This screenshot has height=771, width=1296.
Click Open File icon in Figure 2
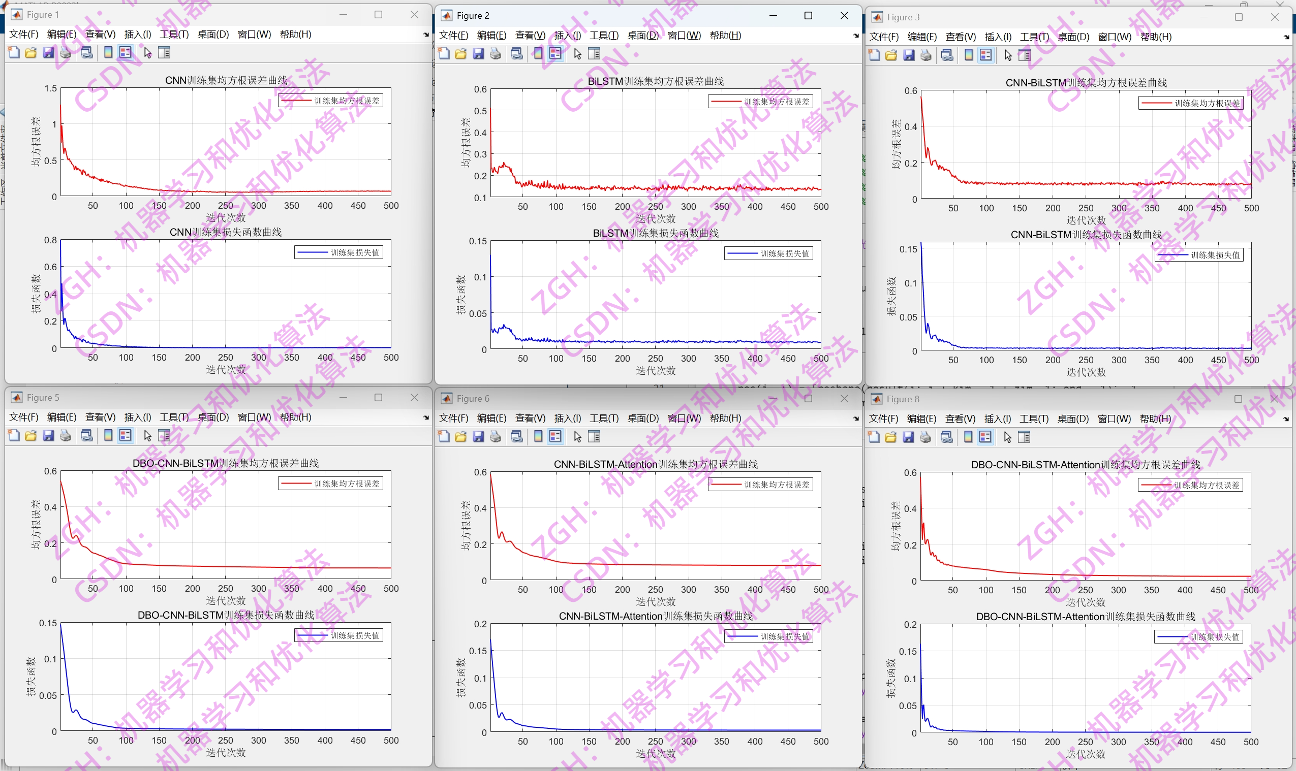pos(460,53)
